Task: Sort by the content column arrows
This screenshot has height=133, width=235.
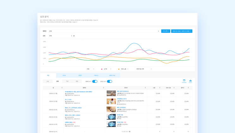Action: [145, 88]
